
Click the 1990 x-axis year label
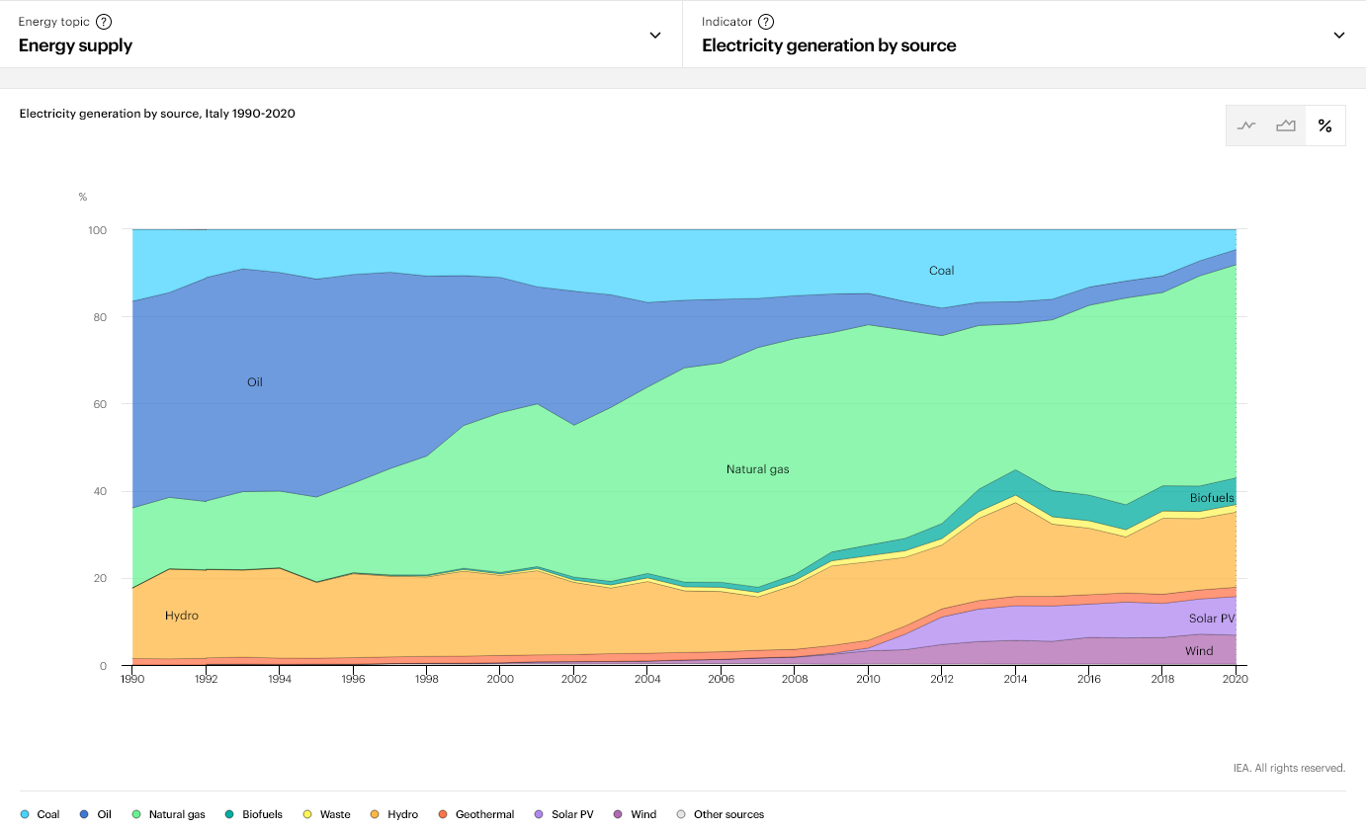click(132, 680)
